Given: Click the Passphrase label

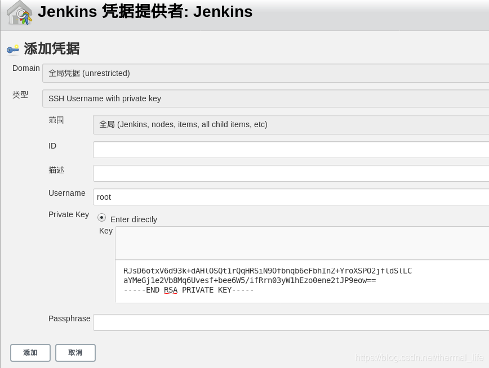Looking at the screenshot, I should (69, 319).
